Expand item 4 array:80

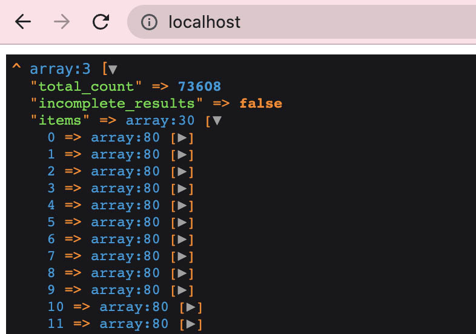pyautogui.click(x=182, y=206)
